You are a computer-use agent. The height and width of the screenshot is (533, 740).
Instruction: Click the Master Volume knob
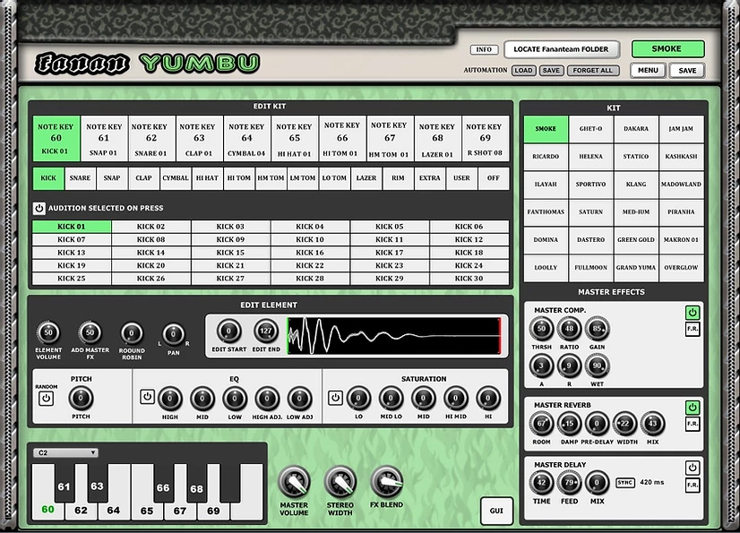294,483
